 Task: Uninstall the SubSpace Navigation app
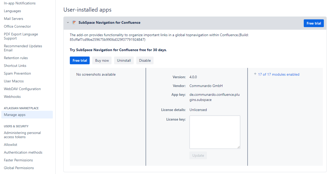point(124,60)
